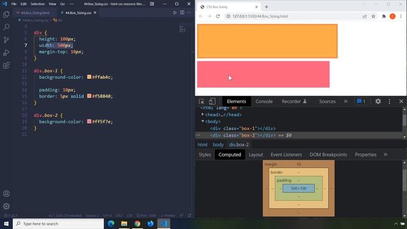Expand the head element in DOM tree

pyautogui.click(x=203, y=114)
